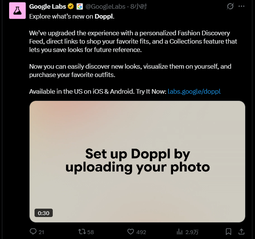Bookmark this Doppl post
The height and width of the screenshot is (239, 255).
pyautogui.click(x=228, y=231)
